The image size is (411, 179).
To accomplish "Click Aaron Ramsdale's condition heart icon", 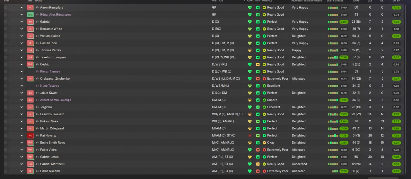I will (250, 7).
